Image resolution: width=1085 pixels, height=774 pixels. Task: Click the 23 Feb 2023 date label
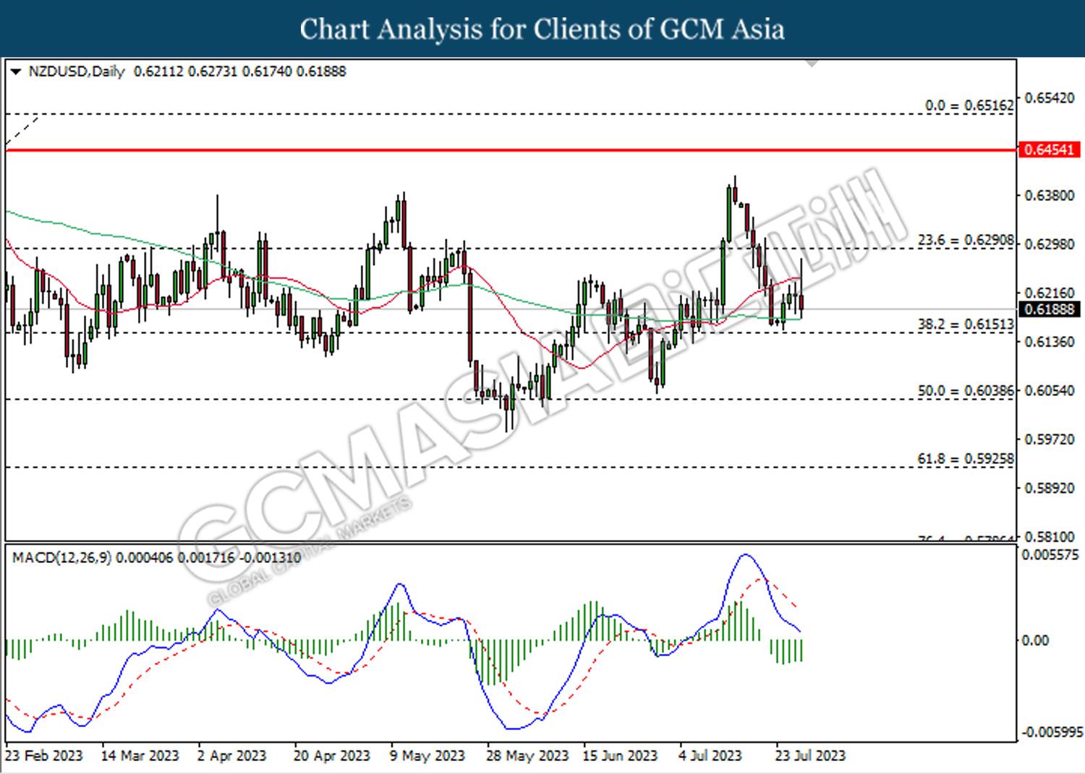[44, 756]
